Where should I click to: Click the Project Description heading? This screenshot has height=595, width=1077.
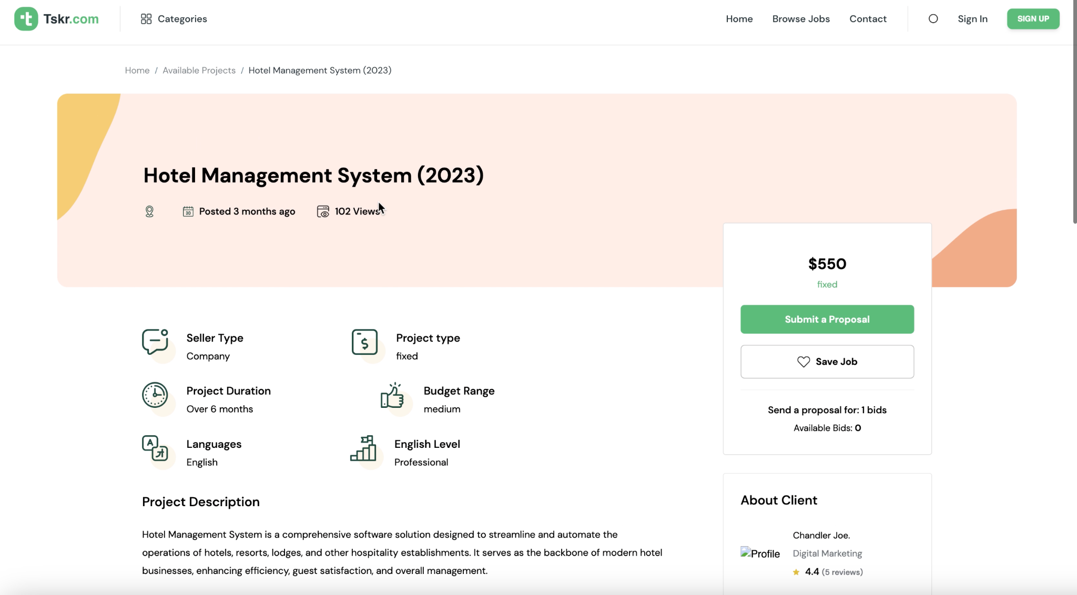point(201,502)
